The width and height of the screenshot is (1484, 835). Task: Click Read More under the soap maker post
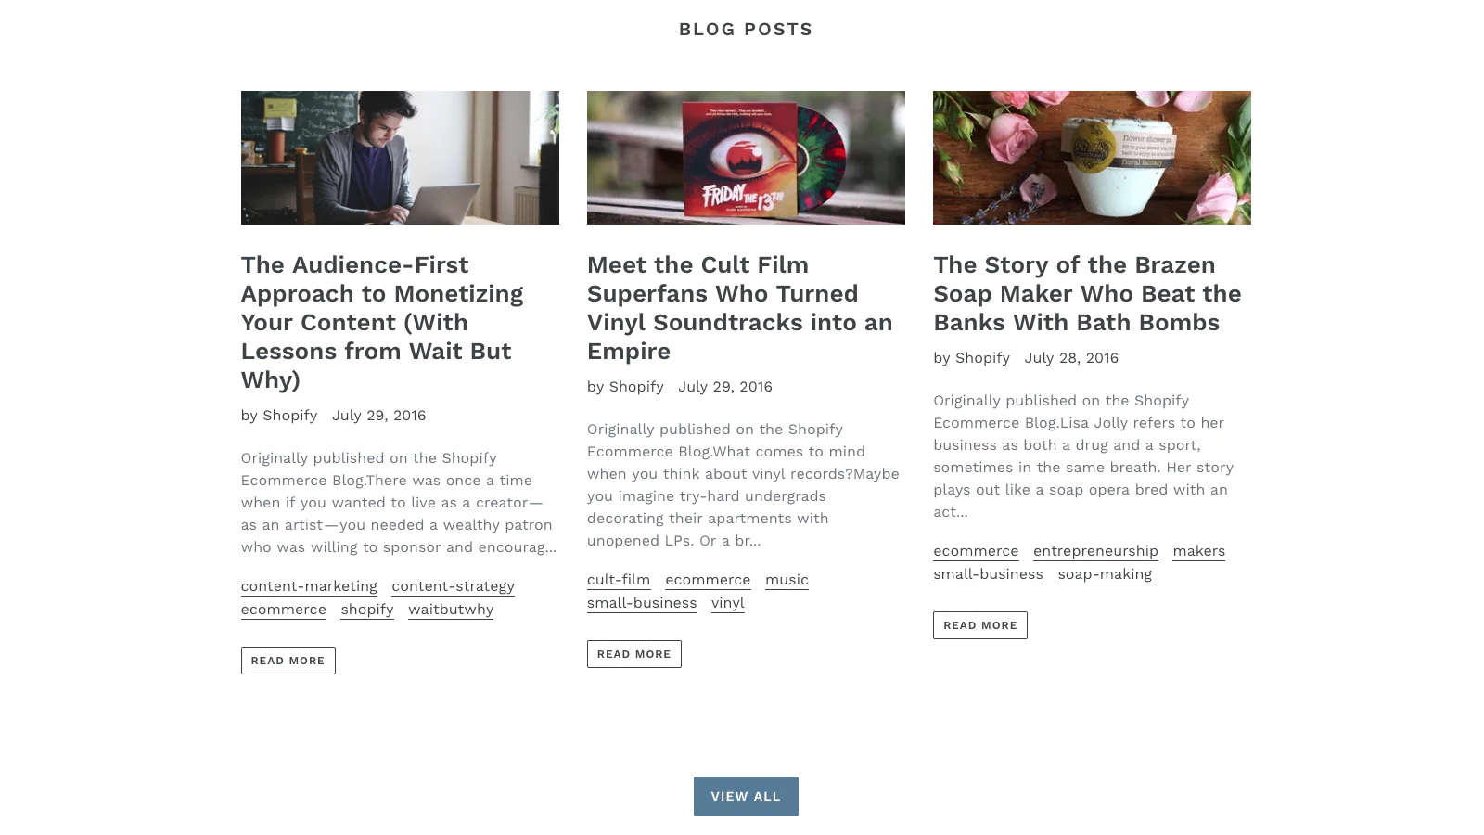pos(980,625)
